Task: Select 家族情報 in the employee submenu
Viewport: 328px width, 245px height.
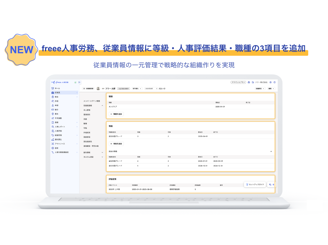Action: pyautogui.click(x=87, y=137)
